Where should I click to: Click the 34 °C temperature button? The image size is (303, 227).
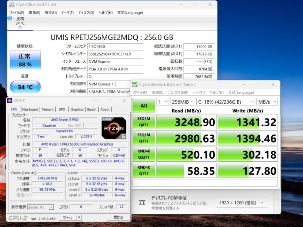(x=25, y=87)
